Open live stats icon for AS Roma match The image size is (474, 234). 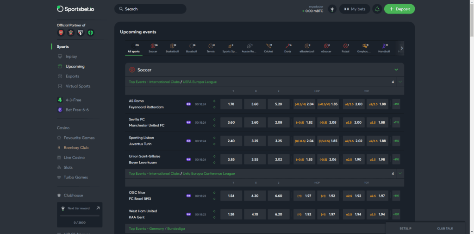pos(189,104)
